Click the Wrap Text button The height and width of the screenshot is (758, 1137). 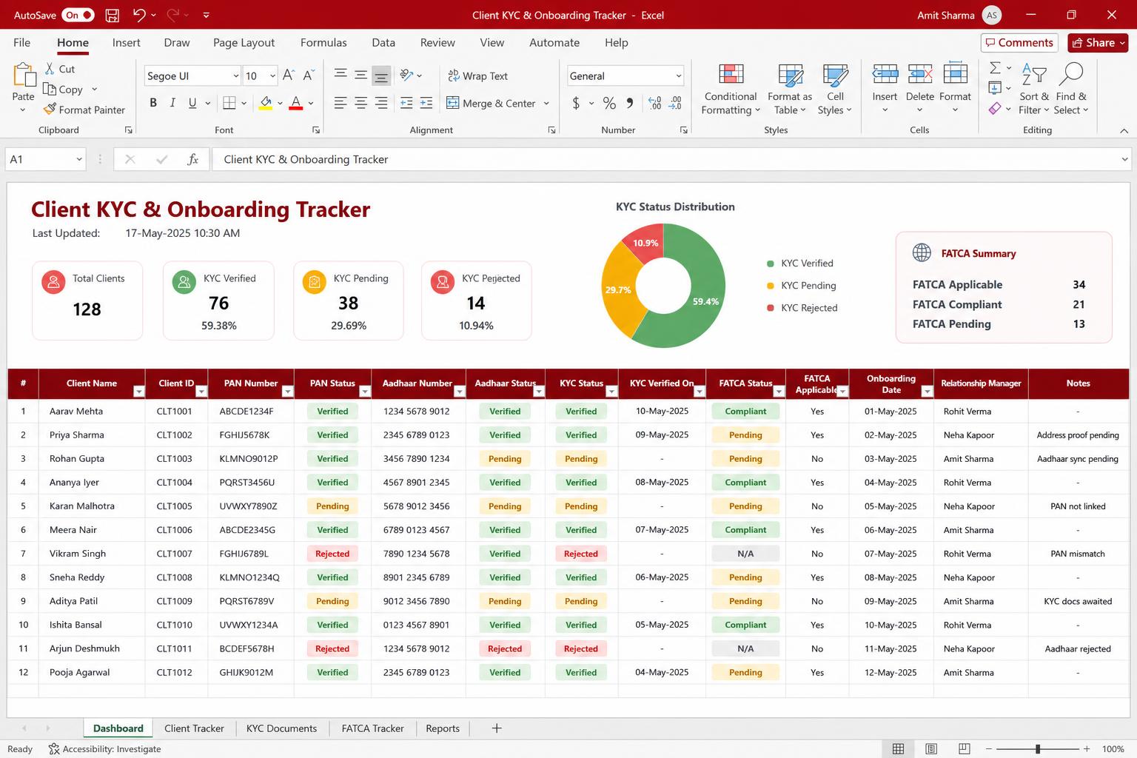click(478, 76)
